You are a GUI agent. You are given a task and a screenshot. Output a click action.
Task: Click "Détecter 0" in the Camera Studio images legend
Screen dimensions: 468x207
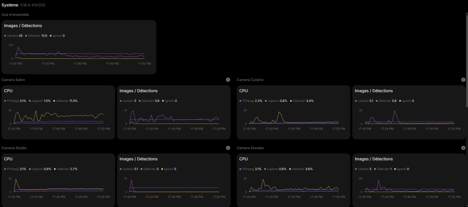point(150,169)
